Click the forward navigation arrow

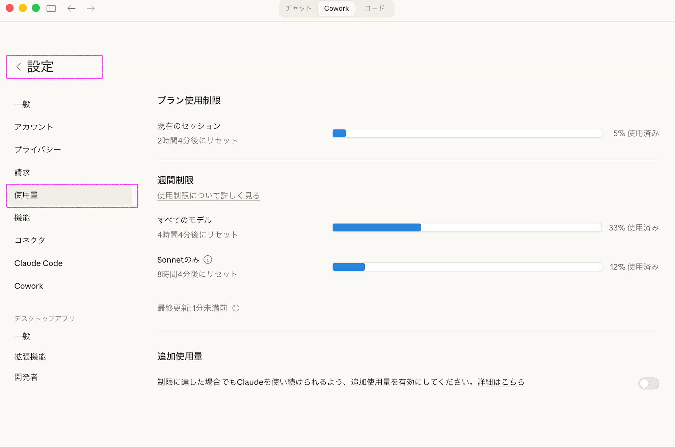90,8
